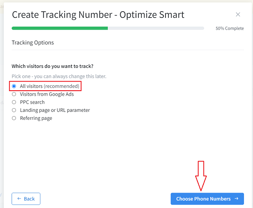253x208 pixels.
Task: Pick the PPC search radio option
Action: pyautogui.click(x=14, y=102)
